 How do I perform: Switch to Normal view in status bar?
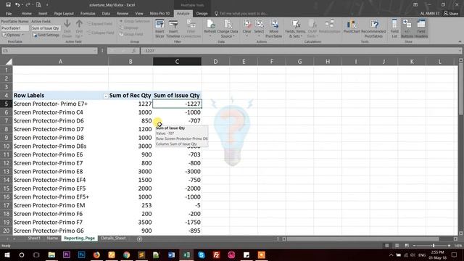click(386, 246)
